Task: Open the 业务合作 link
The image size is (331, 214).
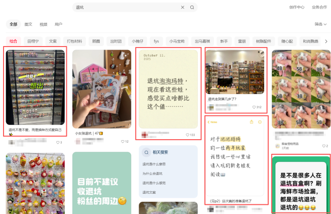Action: click(x=319, y=8)
